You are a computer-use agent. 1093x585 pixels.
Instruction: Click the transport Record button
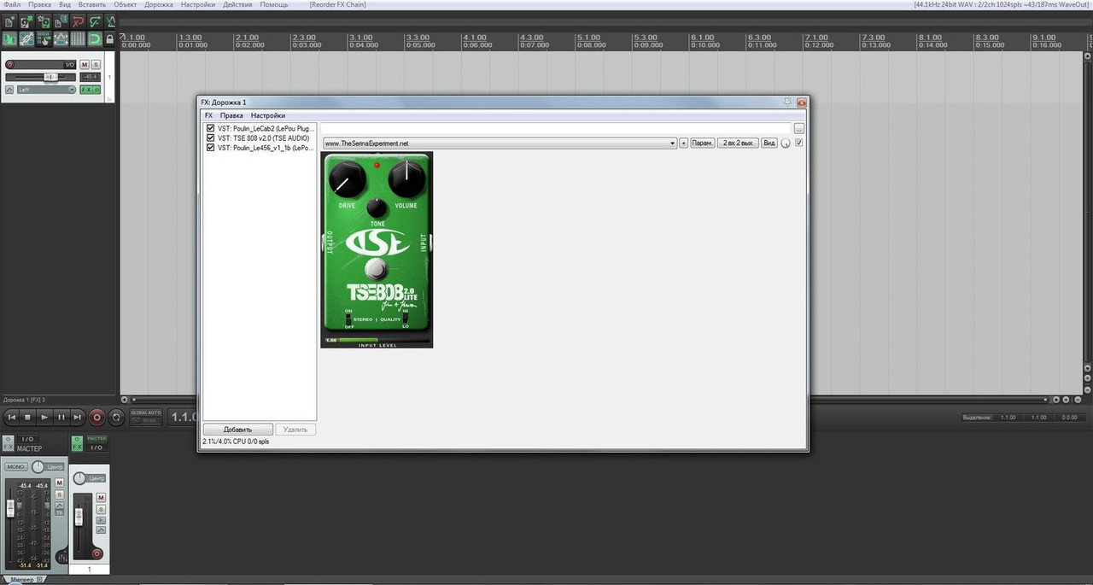(x=96, y=418)
